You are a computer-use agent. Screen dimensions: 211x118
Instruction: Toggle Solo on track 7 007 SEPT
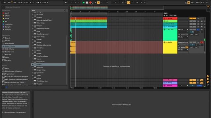click(x=198, y=29)
